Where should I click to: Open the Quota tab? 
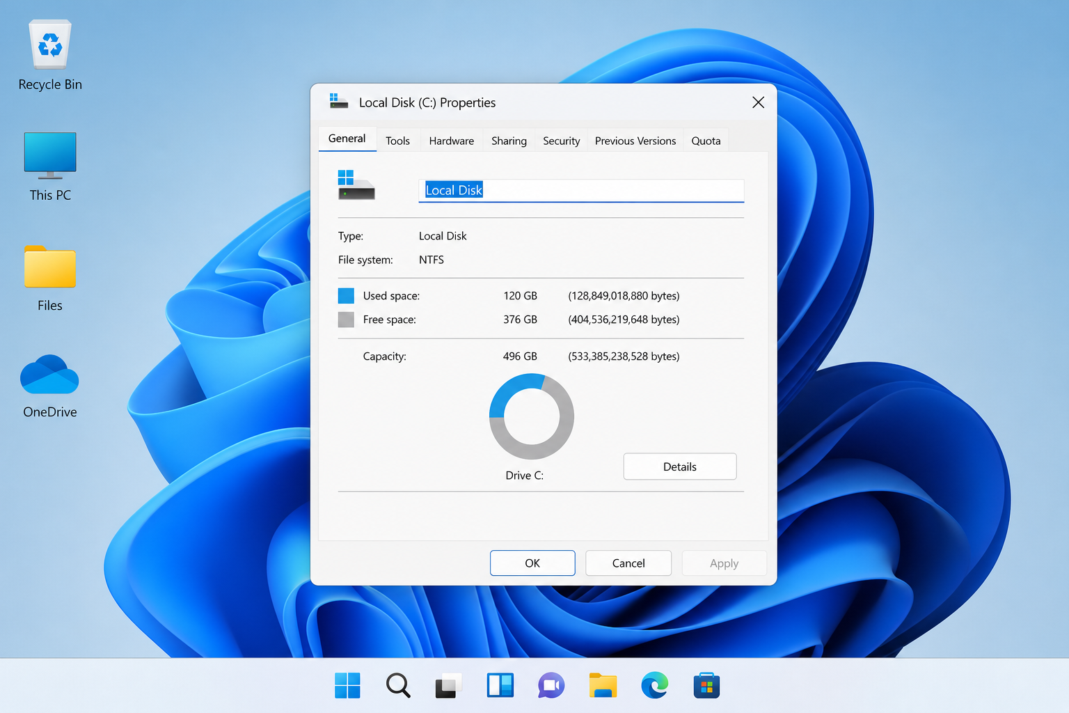(706, 141)
